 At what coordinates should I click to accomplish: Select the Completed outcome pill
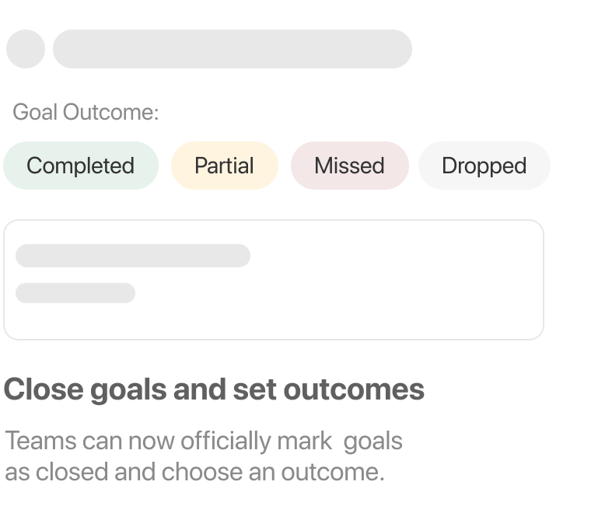pos(81,166)
